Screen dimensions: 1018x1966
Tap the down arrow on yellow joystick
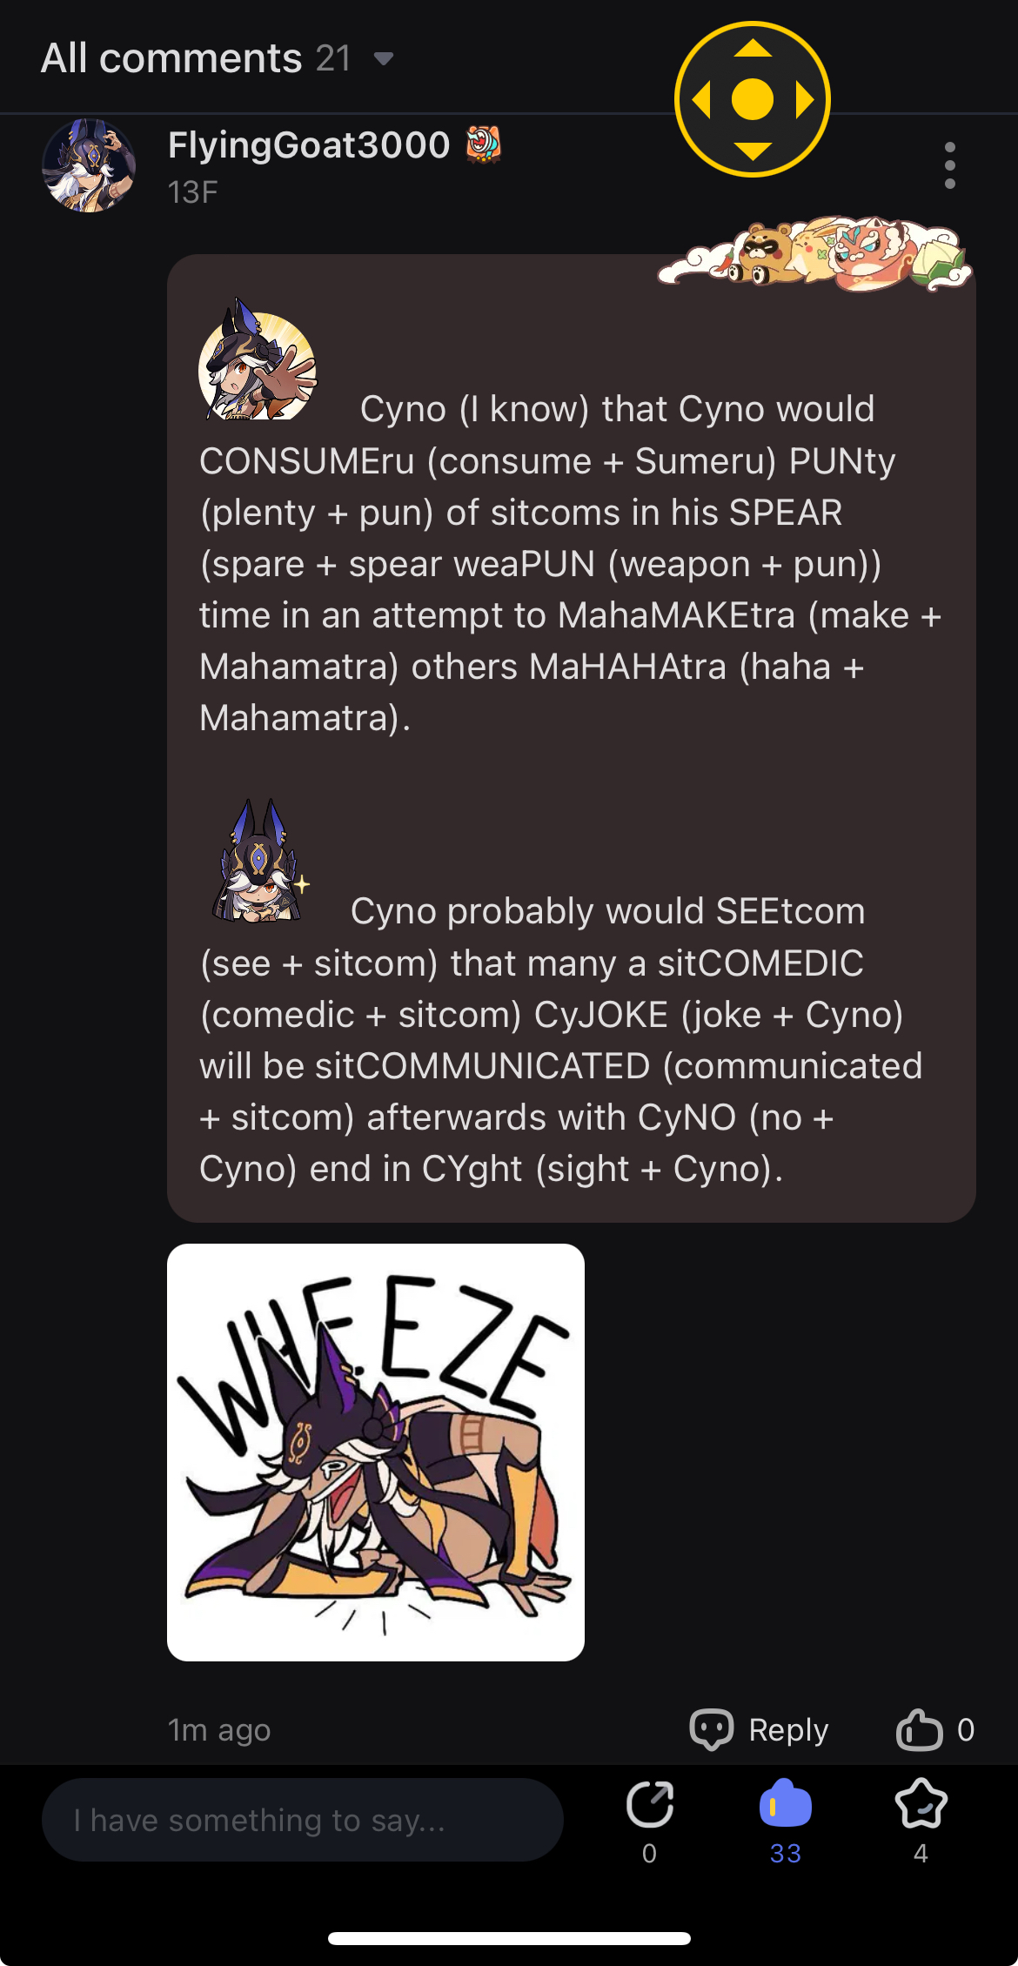click(753, 151)
